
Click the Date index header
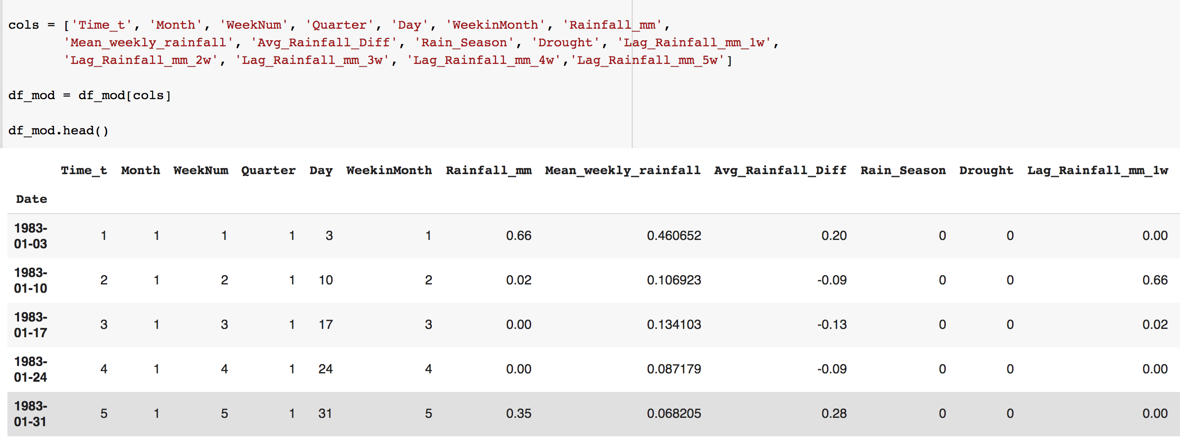click(x=32, y=199)
